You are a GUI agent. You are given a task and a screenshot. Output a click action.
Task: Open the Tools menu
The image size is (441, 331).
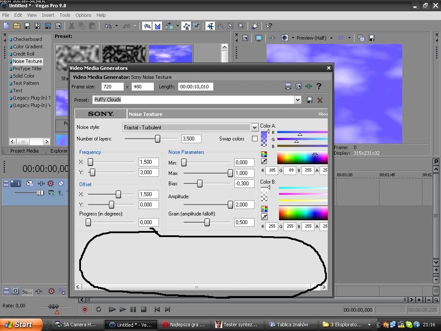65,15
